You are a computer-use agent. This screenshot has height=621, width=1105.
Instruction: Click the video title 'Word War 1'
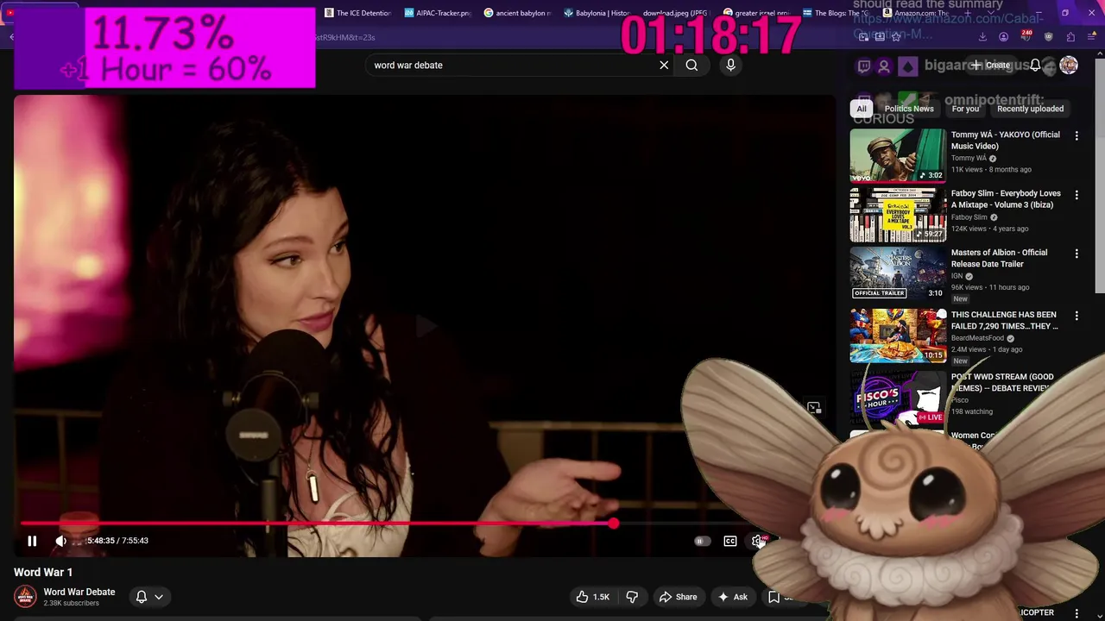coord(43,572)
